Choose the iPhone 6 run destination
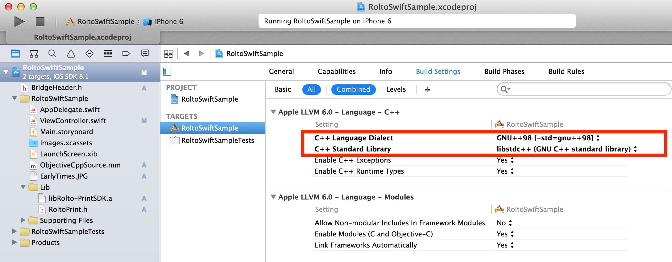Image resolution: width=672 pixels, height=262 pixels. [x=163, y=22]
